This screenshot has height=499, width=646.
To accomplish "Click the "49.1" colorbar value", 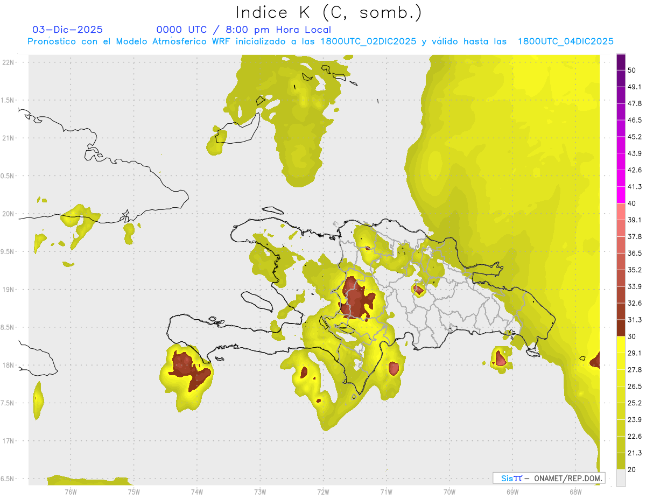I will [x=635, y=87].
